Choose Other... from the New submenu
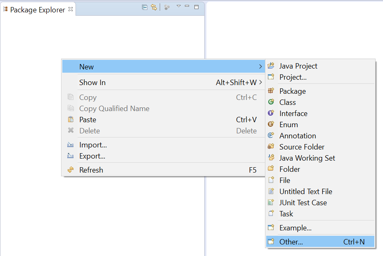This screenshot has width=383, height=256. pyautogui.click(x=291, y=242)
